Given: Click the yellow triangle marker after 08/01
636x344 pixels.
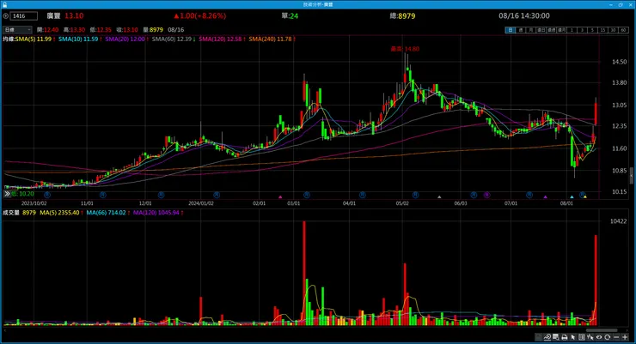Looking at the screenshot, I should pos(585,197).
